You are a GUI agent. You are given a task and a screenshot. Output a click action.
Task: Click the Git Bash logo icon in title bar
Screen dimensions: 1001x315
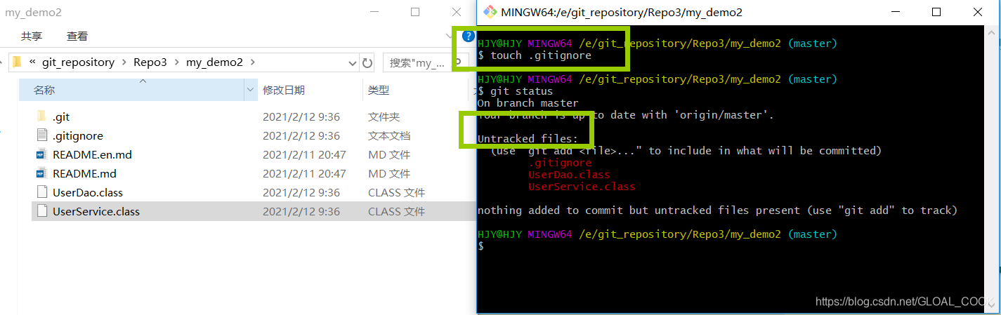coord(490,12)
